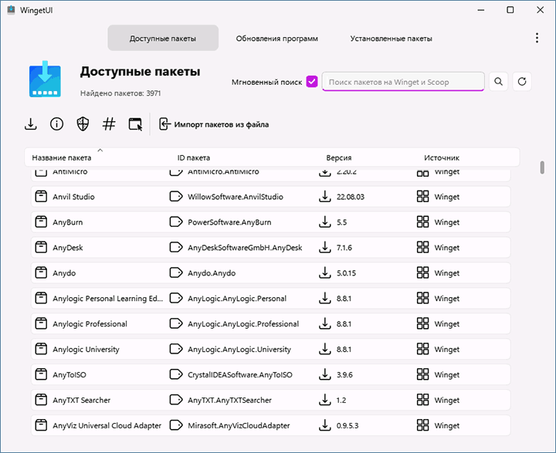This screenshot has width=556, height=453.
Task: Open the three-dot overflow menu
Action: point(537,38)
